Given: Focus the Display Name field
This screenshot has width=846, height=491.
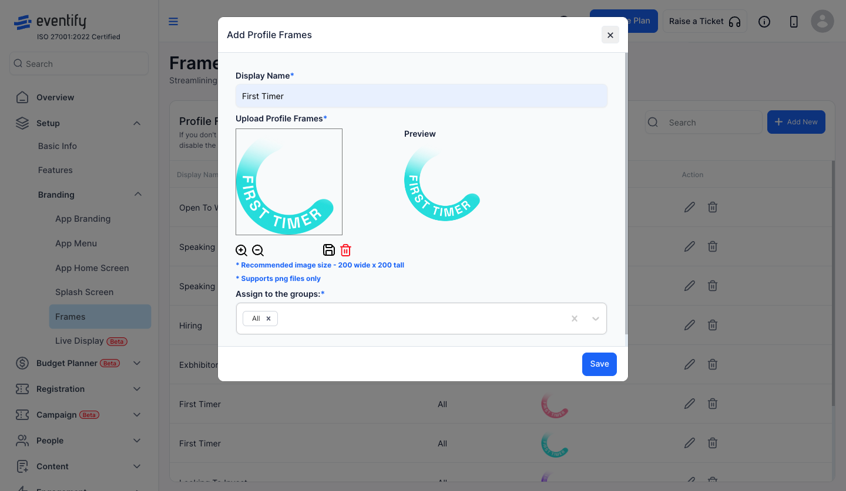Looking at the screenshot, I should (x=421, y=96).
